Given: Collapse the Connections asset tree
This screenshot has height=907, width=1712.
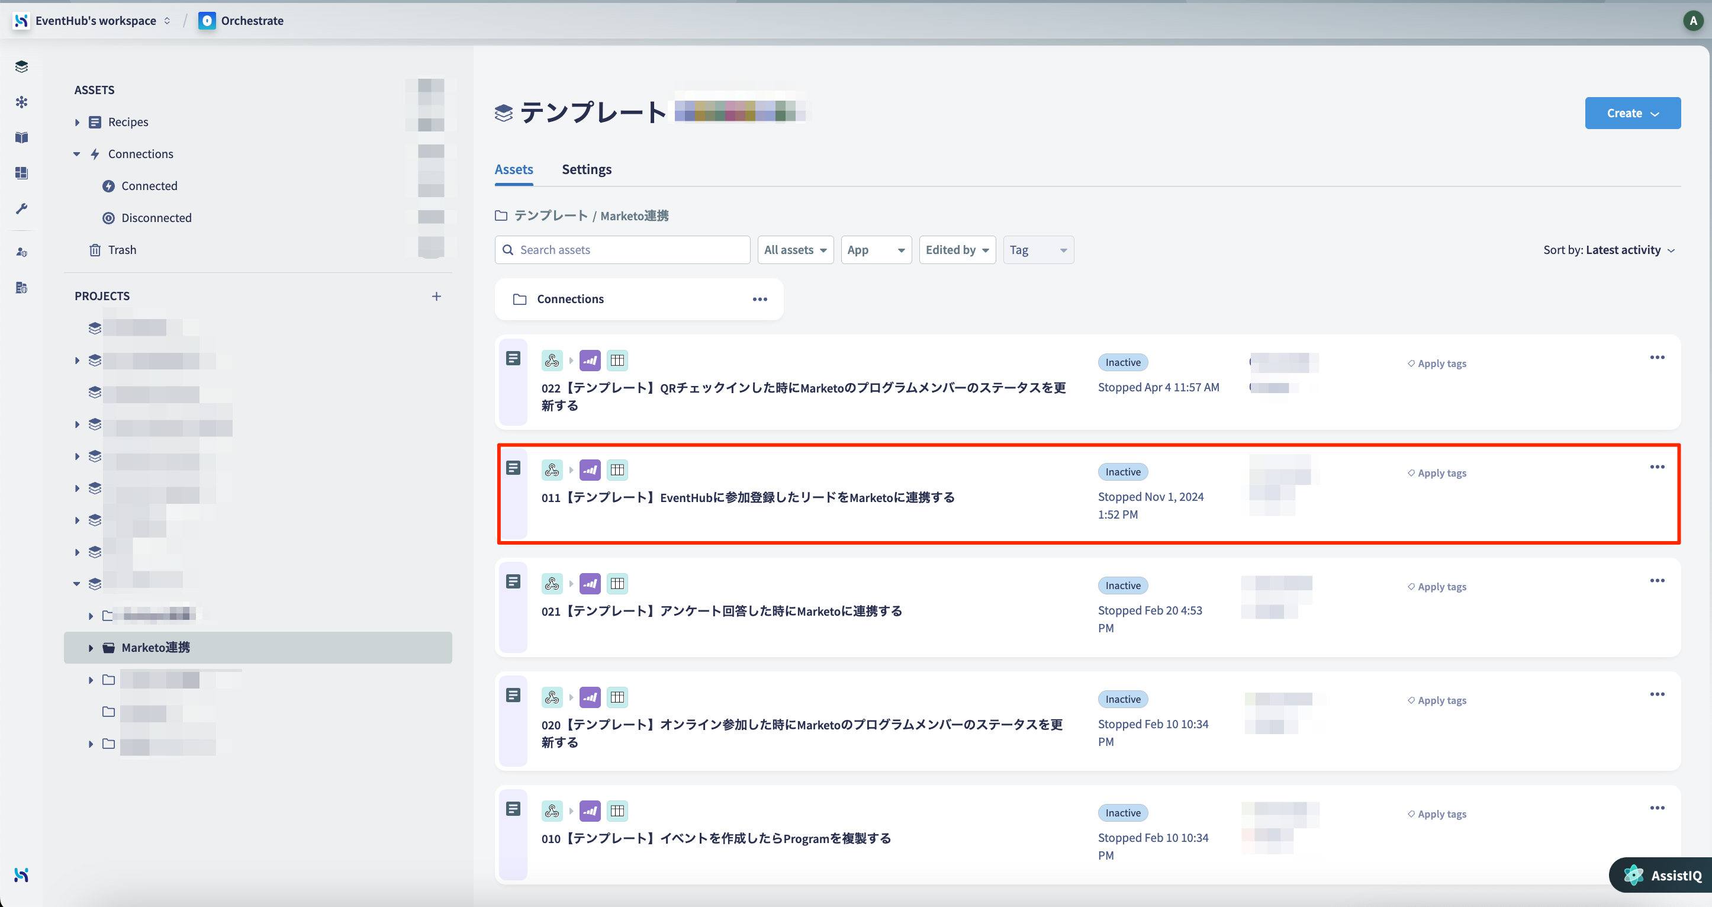Looking at the screenshot, I should 77,154.
